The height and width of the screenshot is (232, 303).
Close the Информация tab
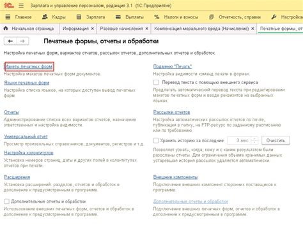click(x=93, y=29)
